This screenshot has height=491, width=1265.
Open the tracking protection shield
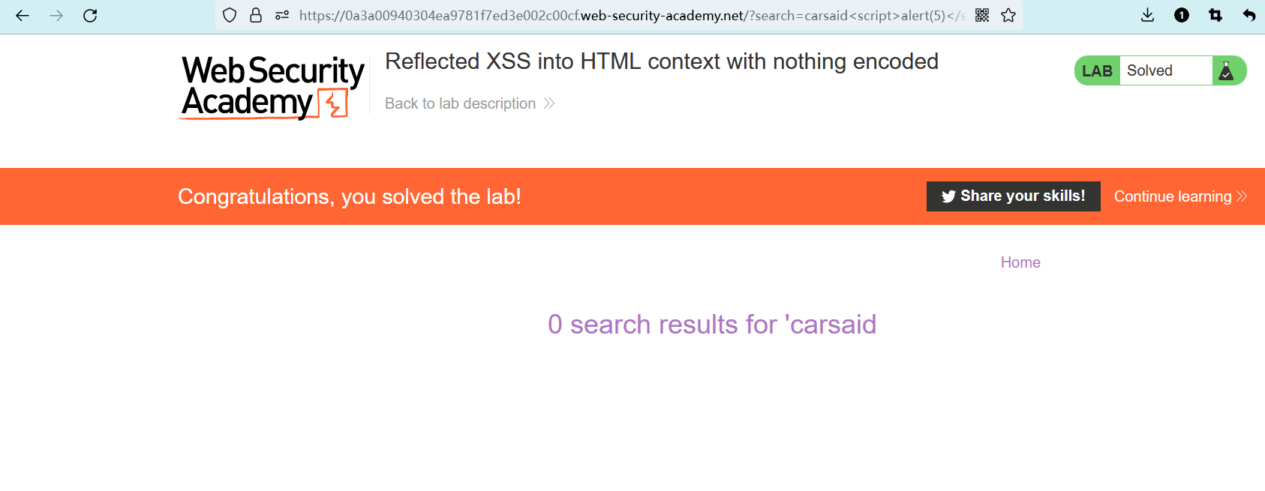230,15
